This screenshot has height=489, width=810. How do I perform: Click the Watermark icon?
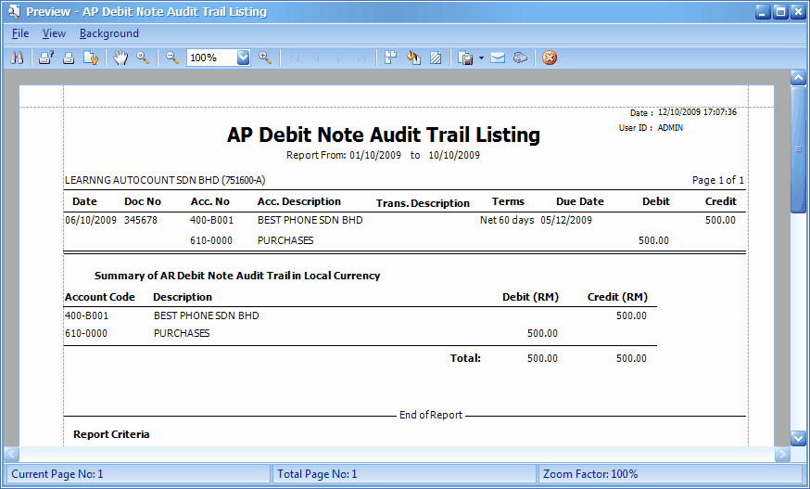click(436, 58)
